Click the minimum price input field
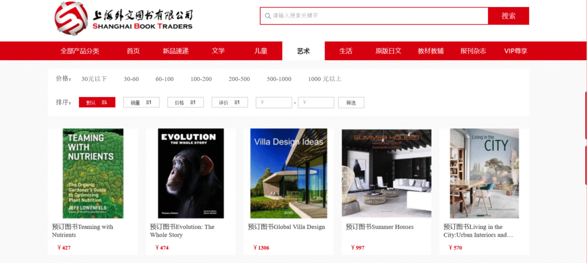Image resolution: width=587 pixels, height=263 pixels. [273, 103]
